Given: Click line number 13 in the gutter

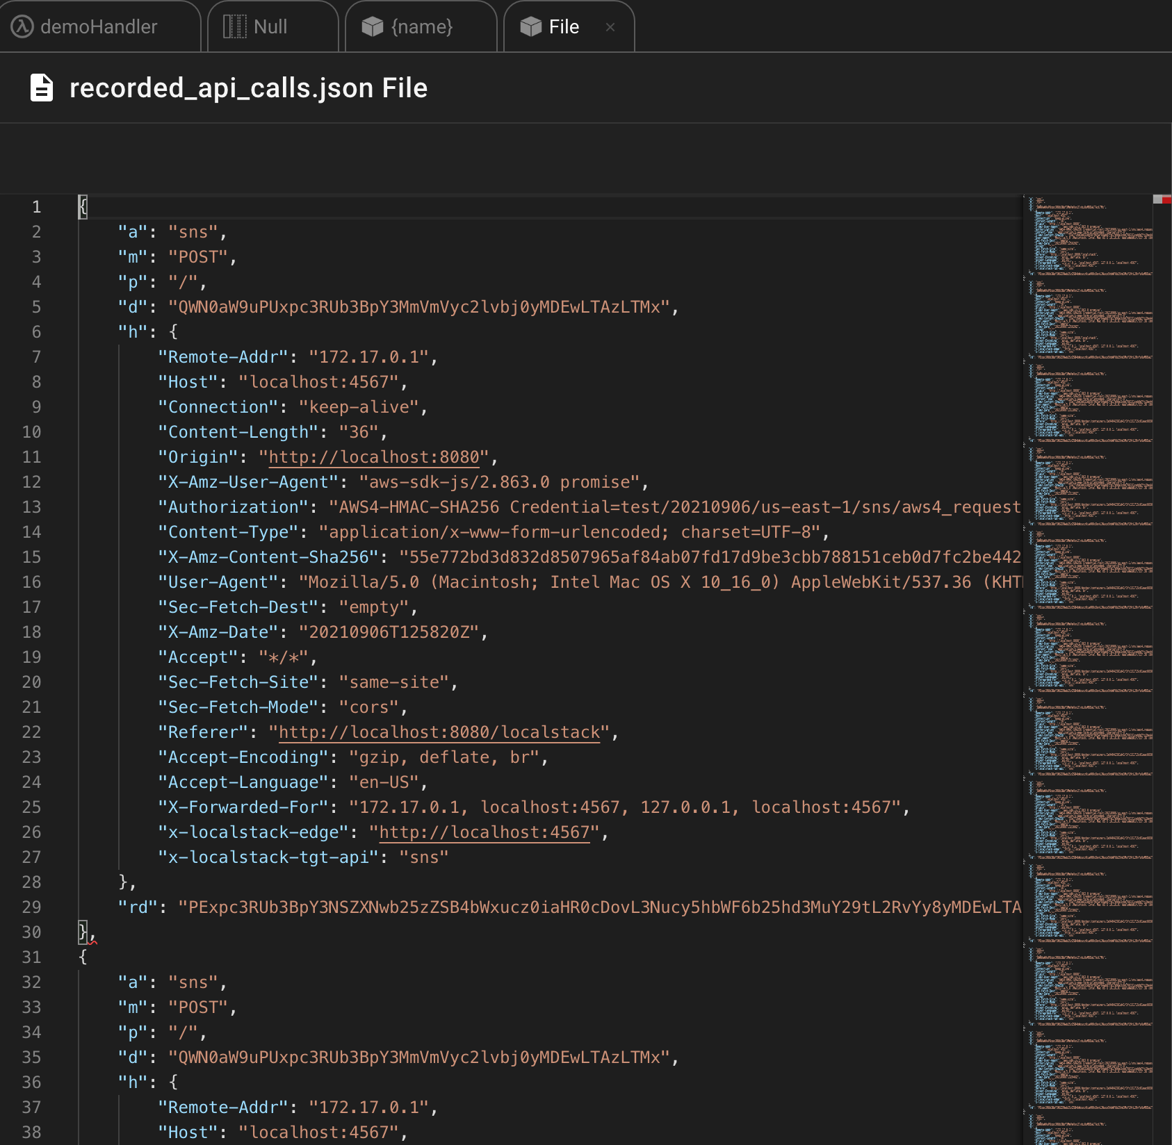Looking at the screenshot, I should point(31,506).
